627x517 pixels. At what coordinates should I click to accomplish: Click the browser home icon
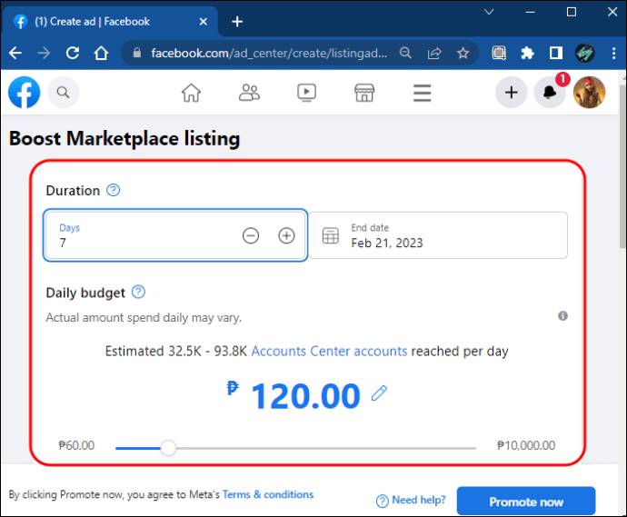[x=101, y=53]
